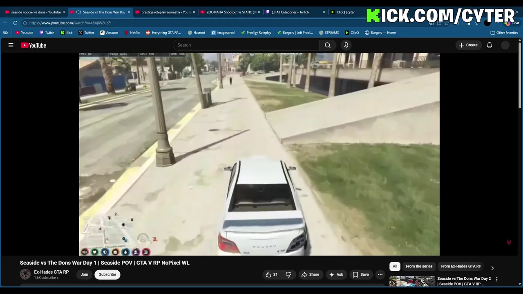The image size is (523, 294).
Task: Dislike the video with thumbs down
Action: [x=288, y=274]
